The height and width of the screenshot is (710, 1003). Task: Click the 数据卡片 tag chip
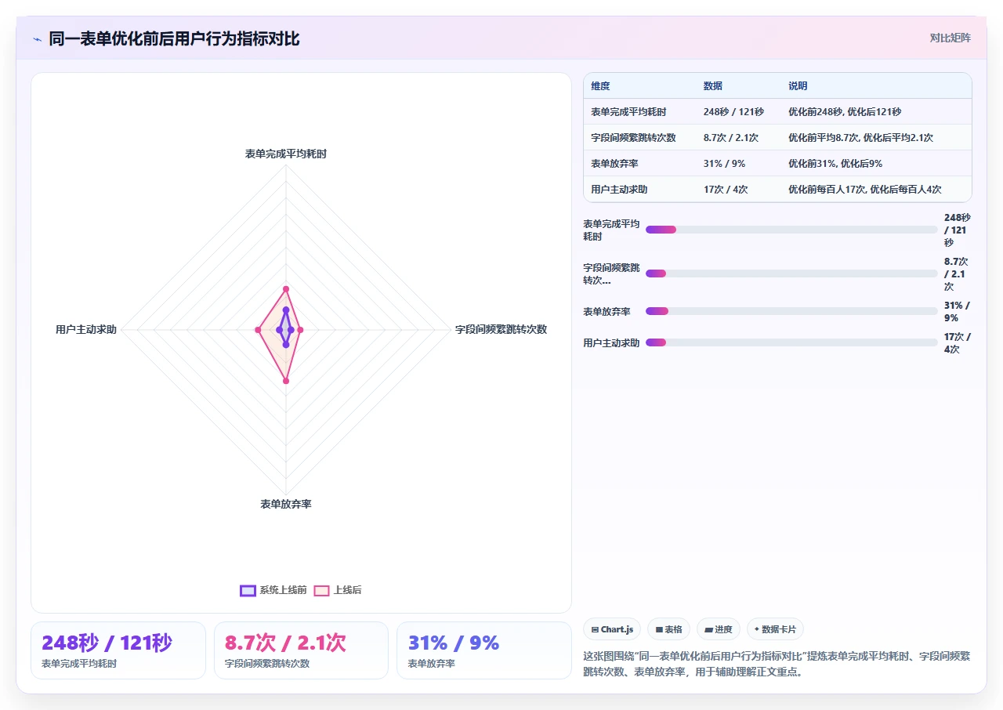pos(775,629)
